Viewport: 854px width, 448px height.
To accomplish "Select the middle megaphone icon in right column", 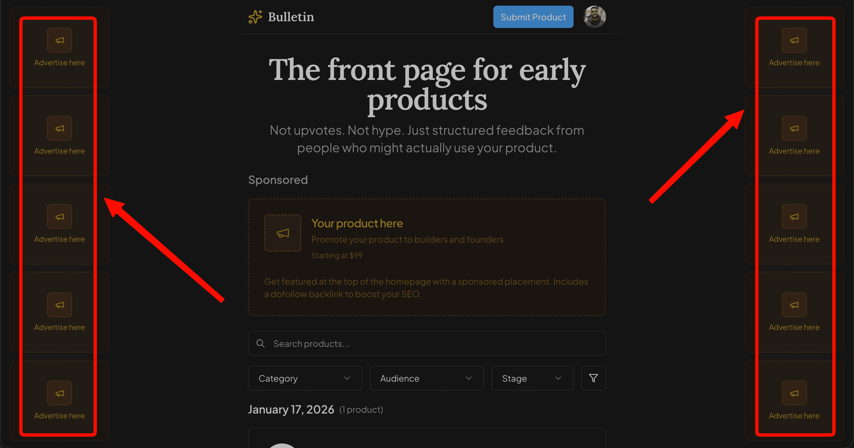I will click(794, 217).
